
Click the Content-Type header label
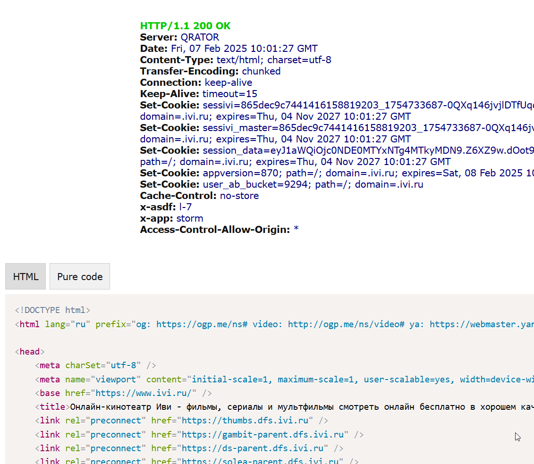pyautogui.click(x=177, y=60)
